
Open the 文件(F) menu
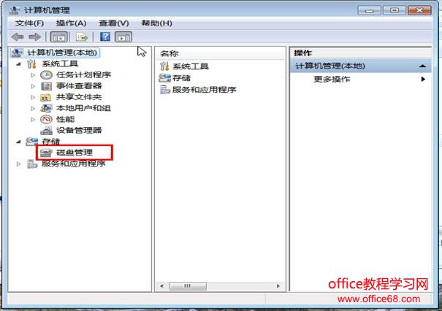click(x=29, y=23)
